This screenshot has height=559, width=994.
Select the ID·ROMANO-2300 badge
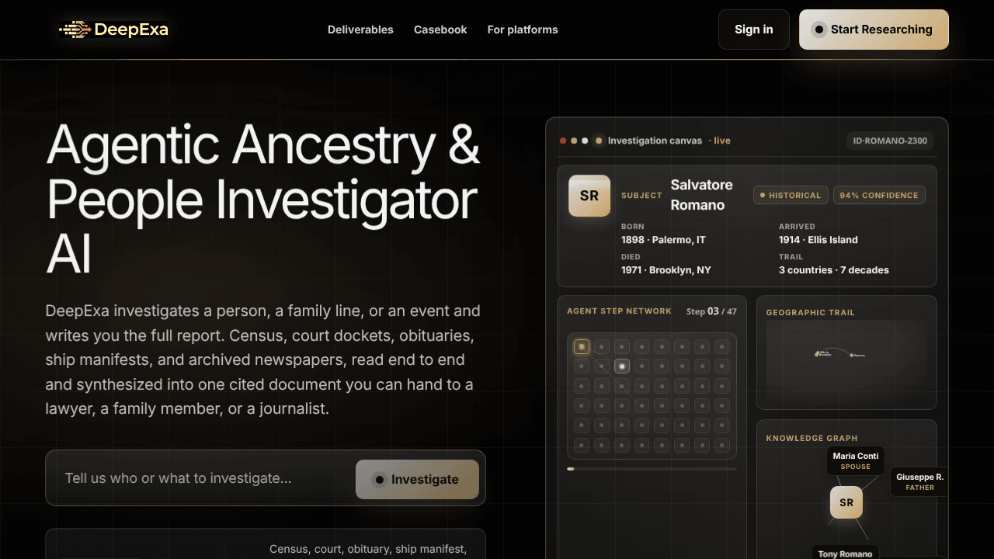pos(889,141)
